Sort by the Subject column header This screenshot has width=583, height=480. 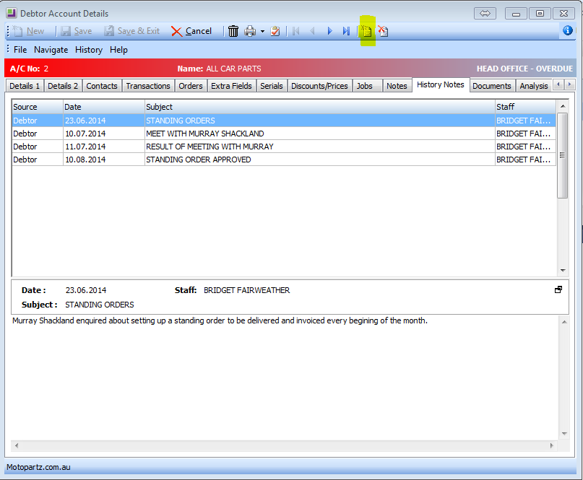[x=320, y=107]
